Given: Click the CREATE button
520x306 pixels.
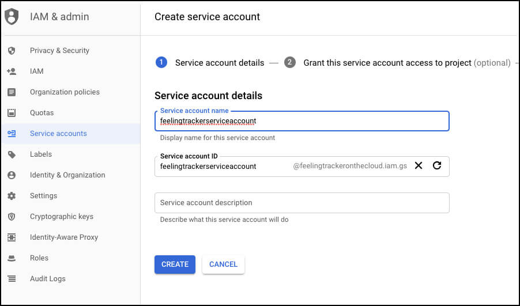Looking at the screenshot, I should pyautogui.click(x=175, y=265).
